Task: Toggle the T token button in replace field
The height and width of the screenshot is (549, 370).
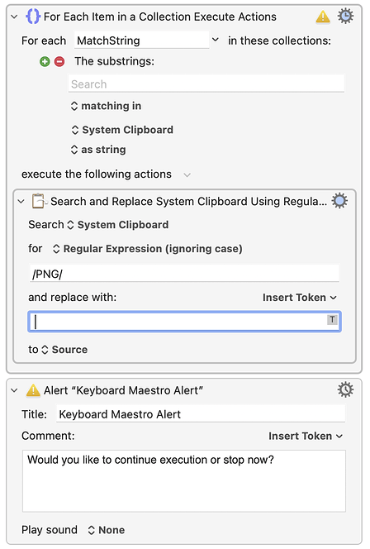Action: 332,319
